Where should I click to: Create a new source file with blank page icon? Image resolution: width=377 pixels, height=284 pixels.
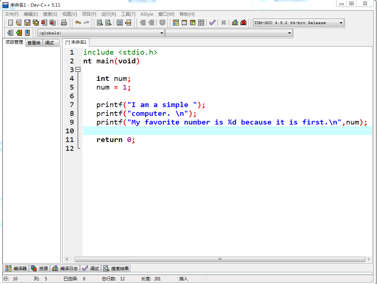point(10,23)
